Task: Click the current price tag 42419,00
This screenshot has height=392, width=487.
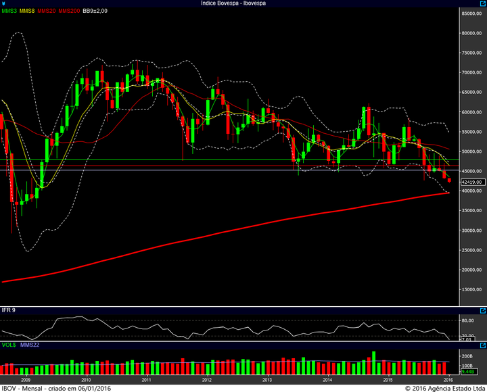Action: (x=471, y=182)
